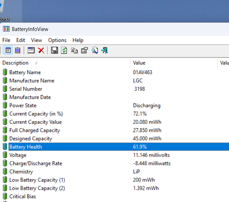The width and height of the screenshot is (229, 202).
Task: Select the Low Battery Capacity (1) row
Action: (x=114, y=180)
